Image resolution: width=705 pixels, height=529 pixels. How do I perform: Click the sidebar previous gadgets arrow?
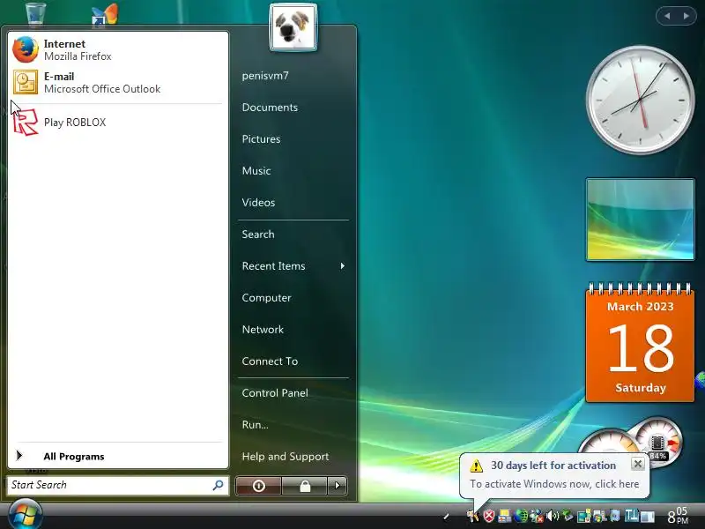(667, 16)
